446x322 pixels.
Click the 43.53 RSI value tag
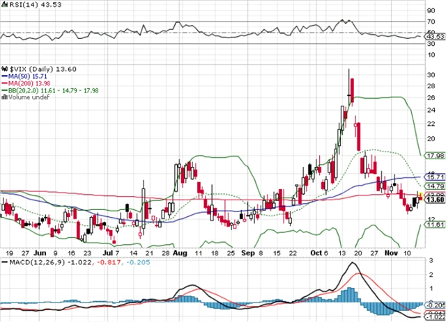click(435, 36)
